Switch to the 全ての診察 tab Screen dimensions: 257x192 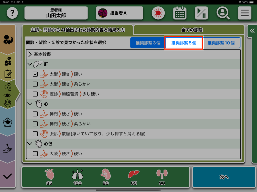click(x=191, y=30)
